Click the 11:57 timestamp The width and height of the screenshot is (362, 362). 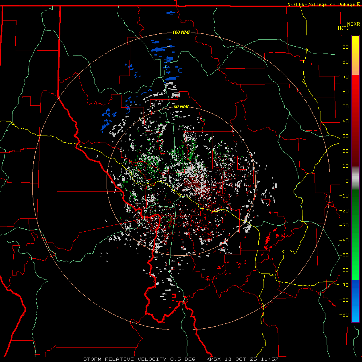coord(269,359)
